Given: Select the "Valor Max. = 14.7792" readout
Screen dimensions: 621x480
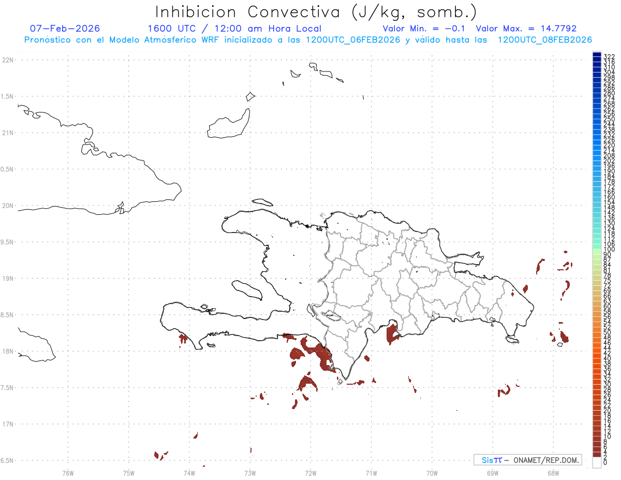Looking at the screenshot, I should (526, 28).
